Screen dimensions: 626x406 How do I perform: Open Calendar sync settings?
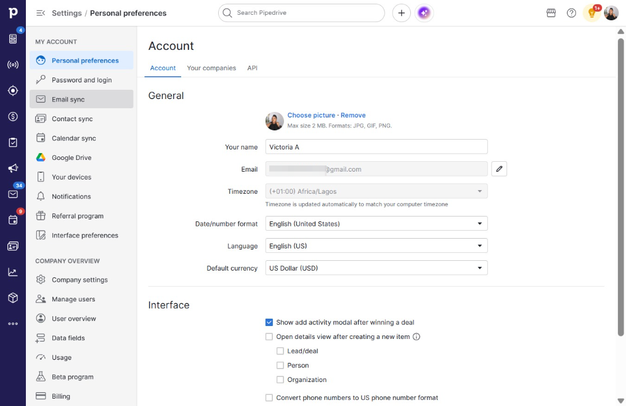pyautogui.click(x=81, y=138)
